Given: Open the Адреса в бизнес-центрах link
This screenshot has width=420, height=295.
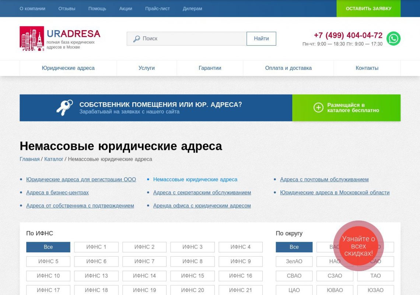Looking at the screenshot, I should pyautogui.click(x=57, y=193).
